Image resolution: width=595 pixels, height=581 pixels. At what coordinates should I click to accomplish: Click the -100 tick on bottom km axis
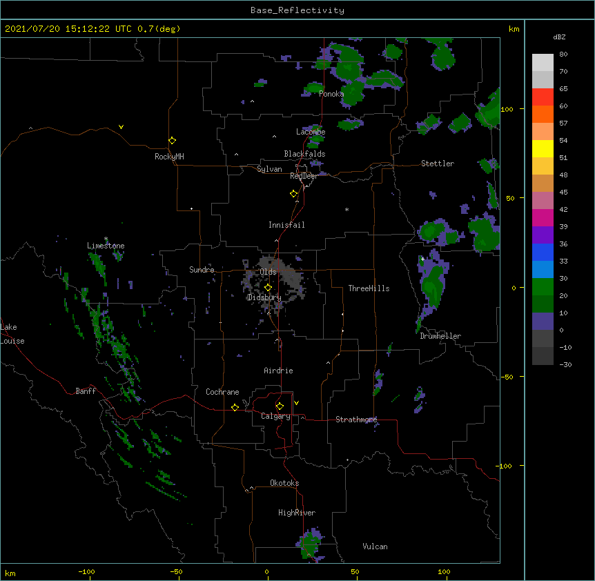pos(86,572)
